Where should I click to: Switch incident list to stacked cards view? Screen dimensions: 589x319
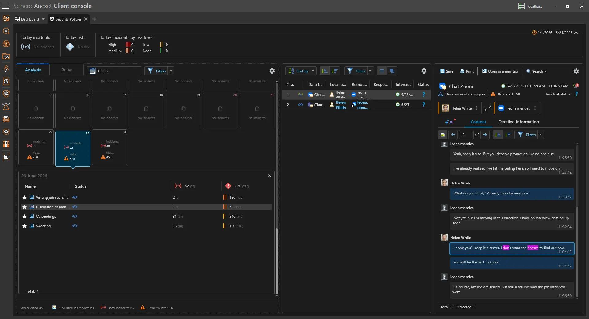(392, 71)
